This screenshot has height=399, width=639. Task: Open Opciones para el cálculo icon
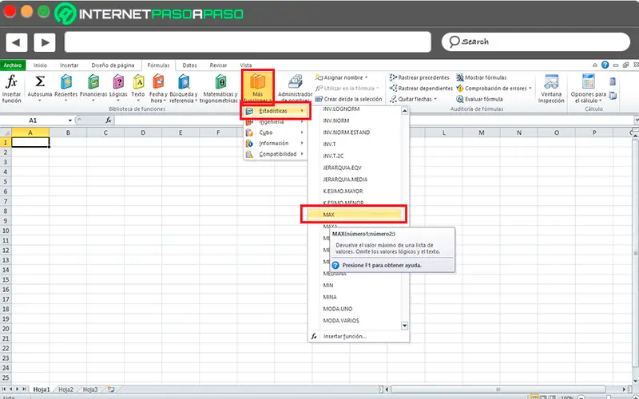(x=588, y=81)
